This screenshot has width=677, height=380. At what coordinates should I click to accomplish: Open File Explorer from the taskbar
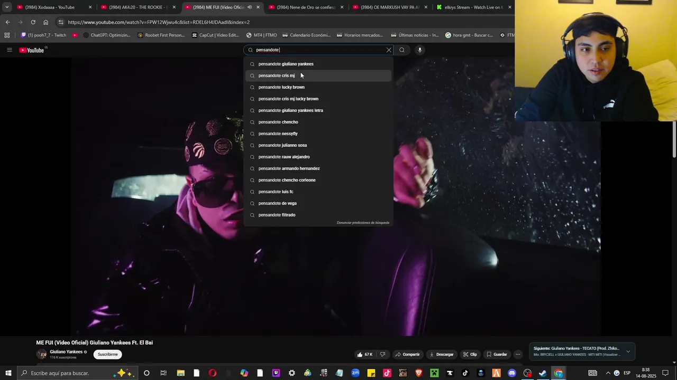coord(181,373)
